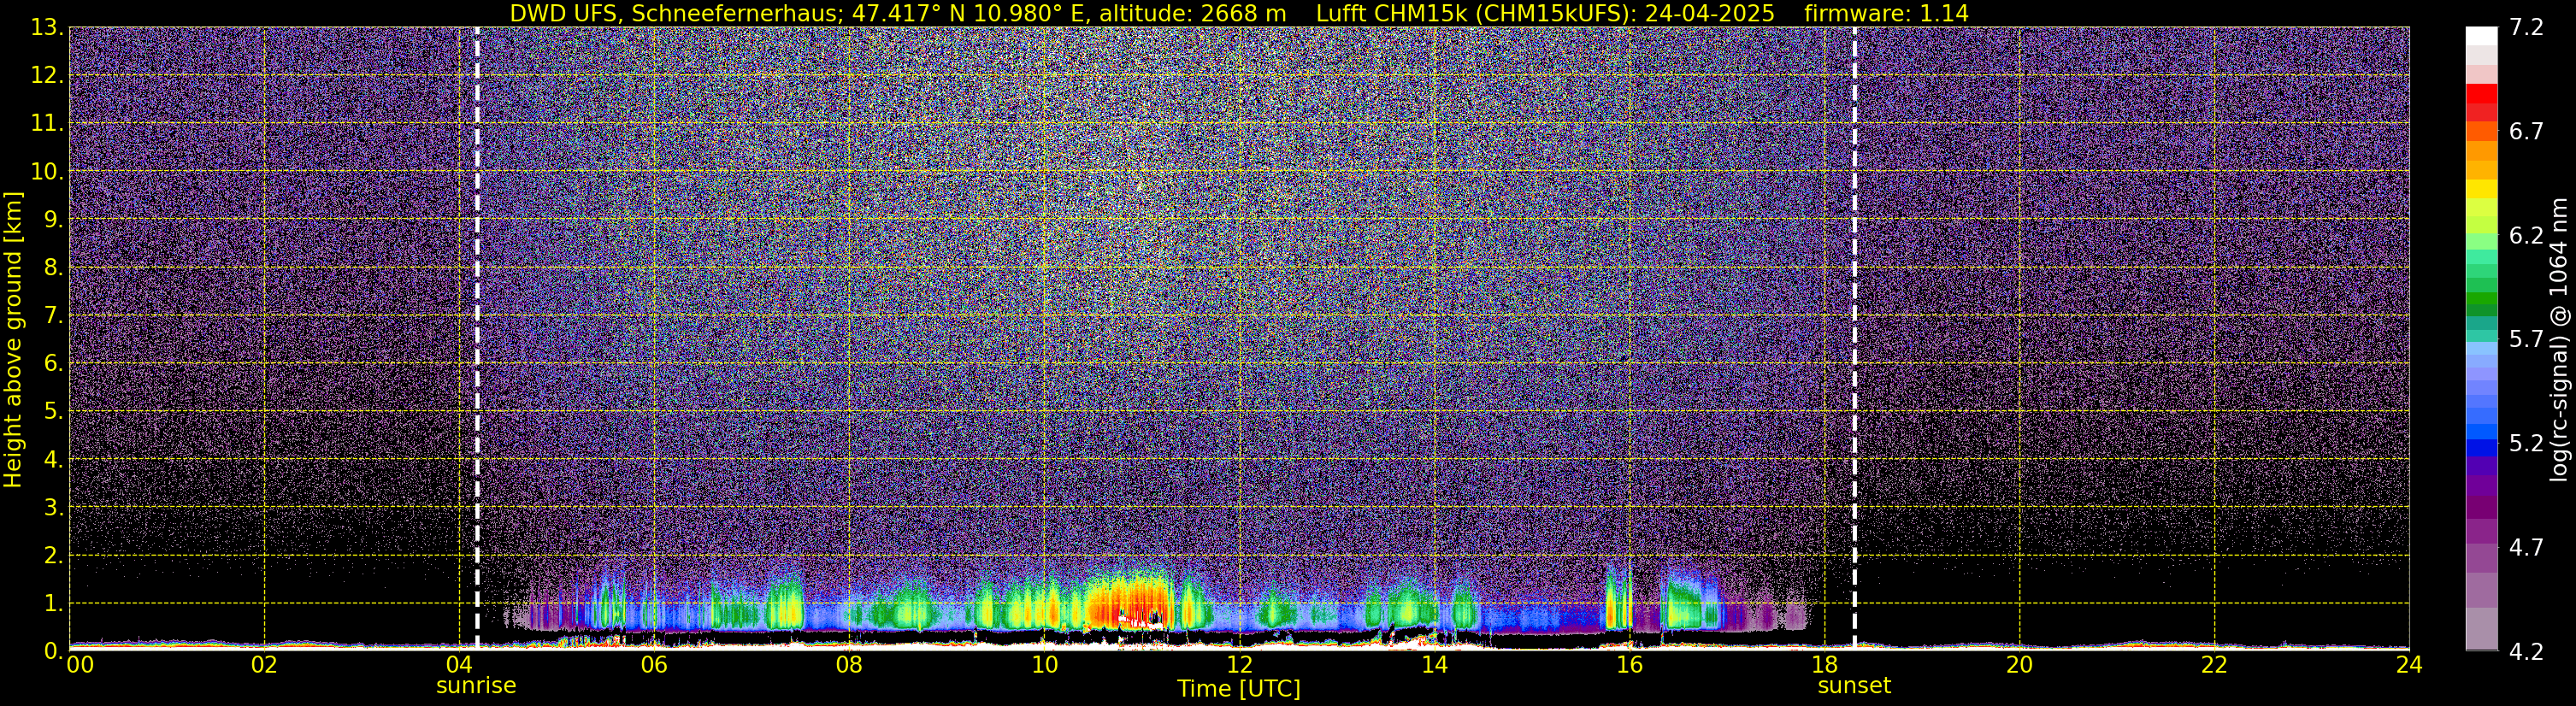Click the 'sunset' label
The height and width of the screenshot is (706, 2576).
click(x=1854, y=686)
